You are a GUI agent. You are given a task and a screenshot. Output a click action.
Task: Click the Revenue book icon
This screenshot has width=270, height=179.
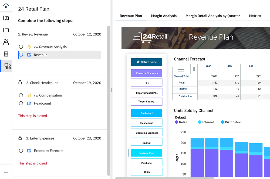pos(29,55)
